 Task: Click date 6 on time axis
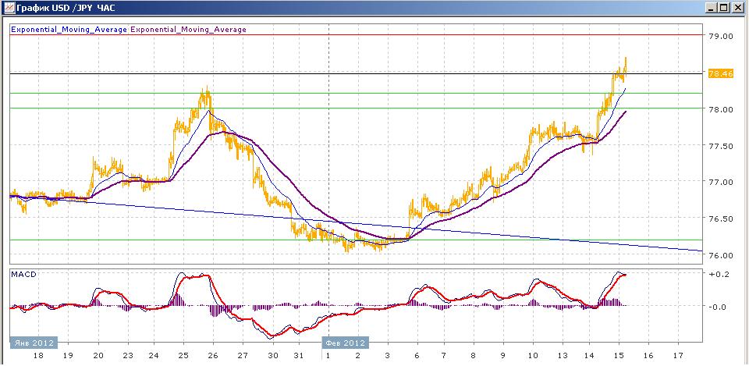[417, 356]
